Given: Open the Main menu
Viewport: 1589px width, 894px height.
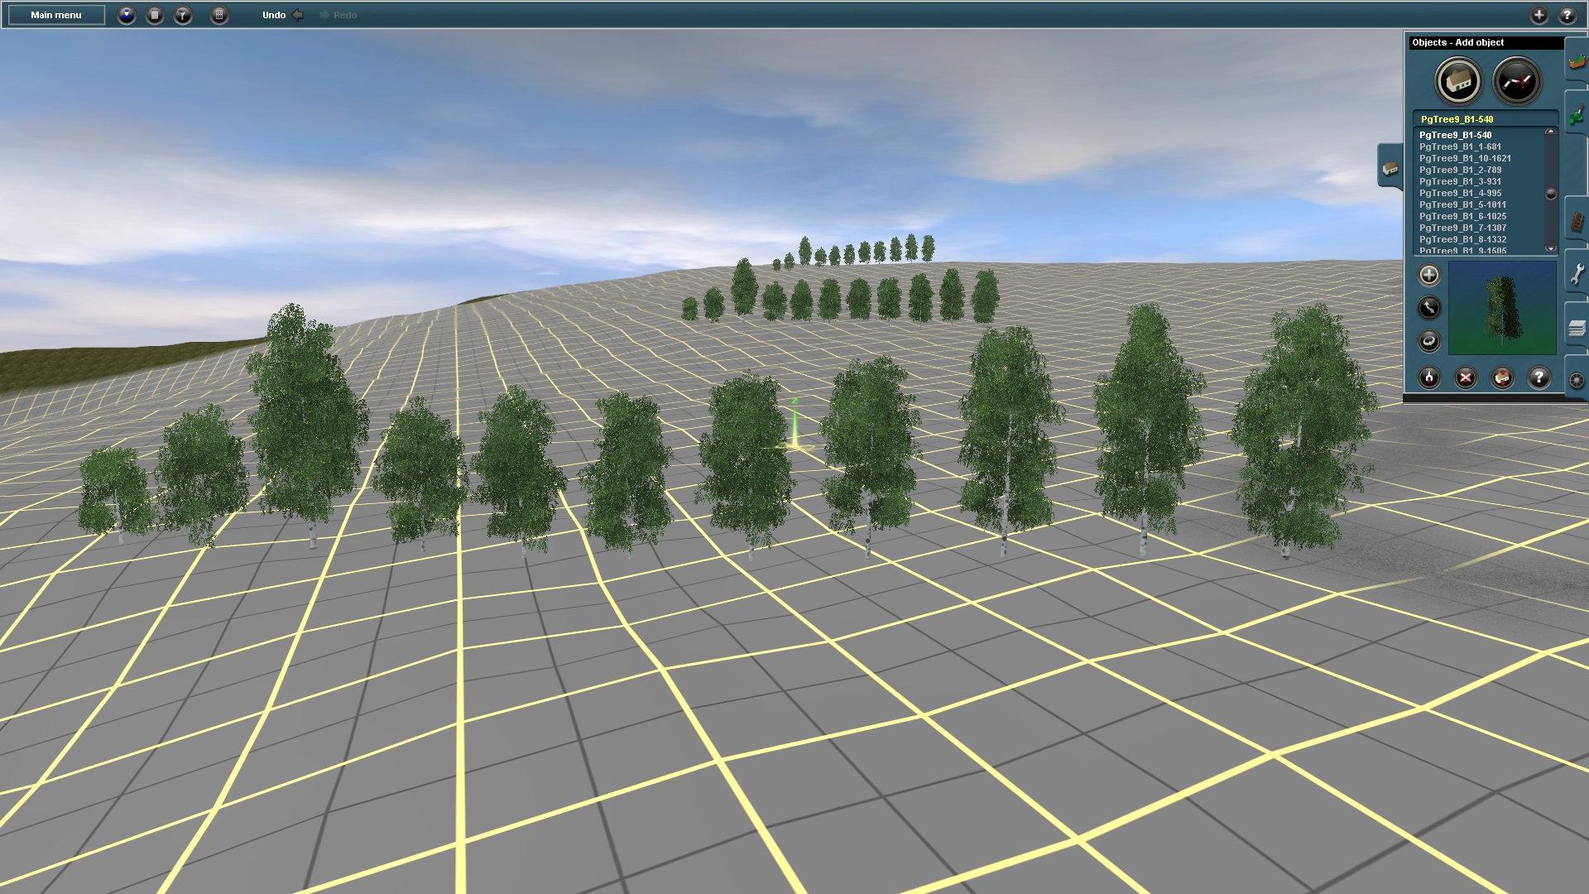Looking at the screenshot, I should (56, 15).
